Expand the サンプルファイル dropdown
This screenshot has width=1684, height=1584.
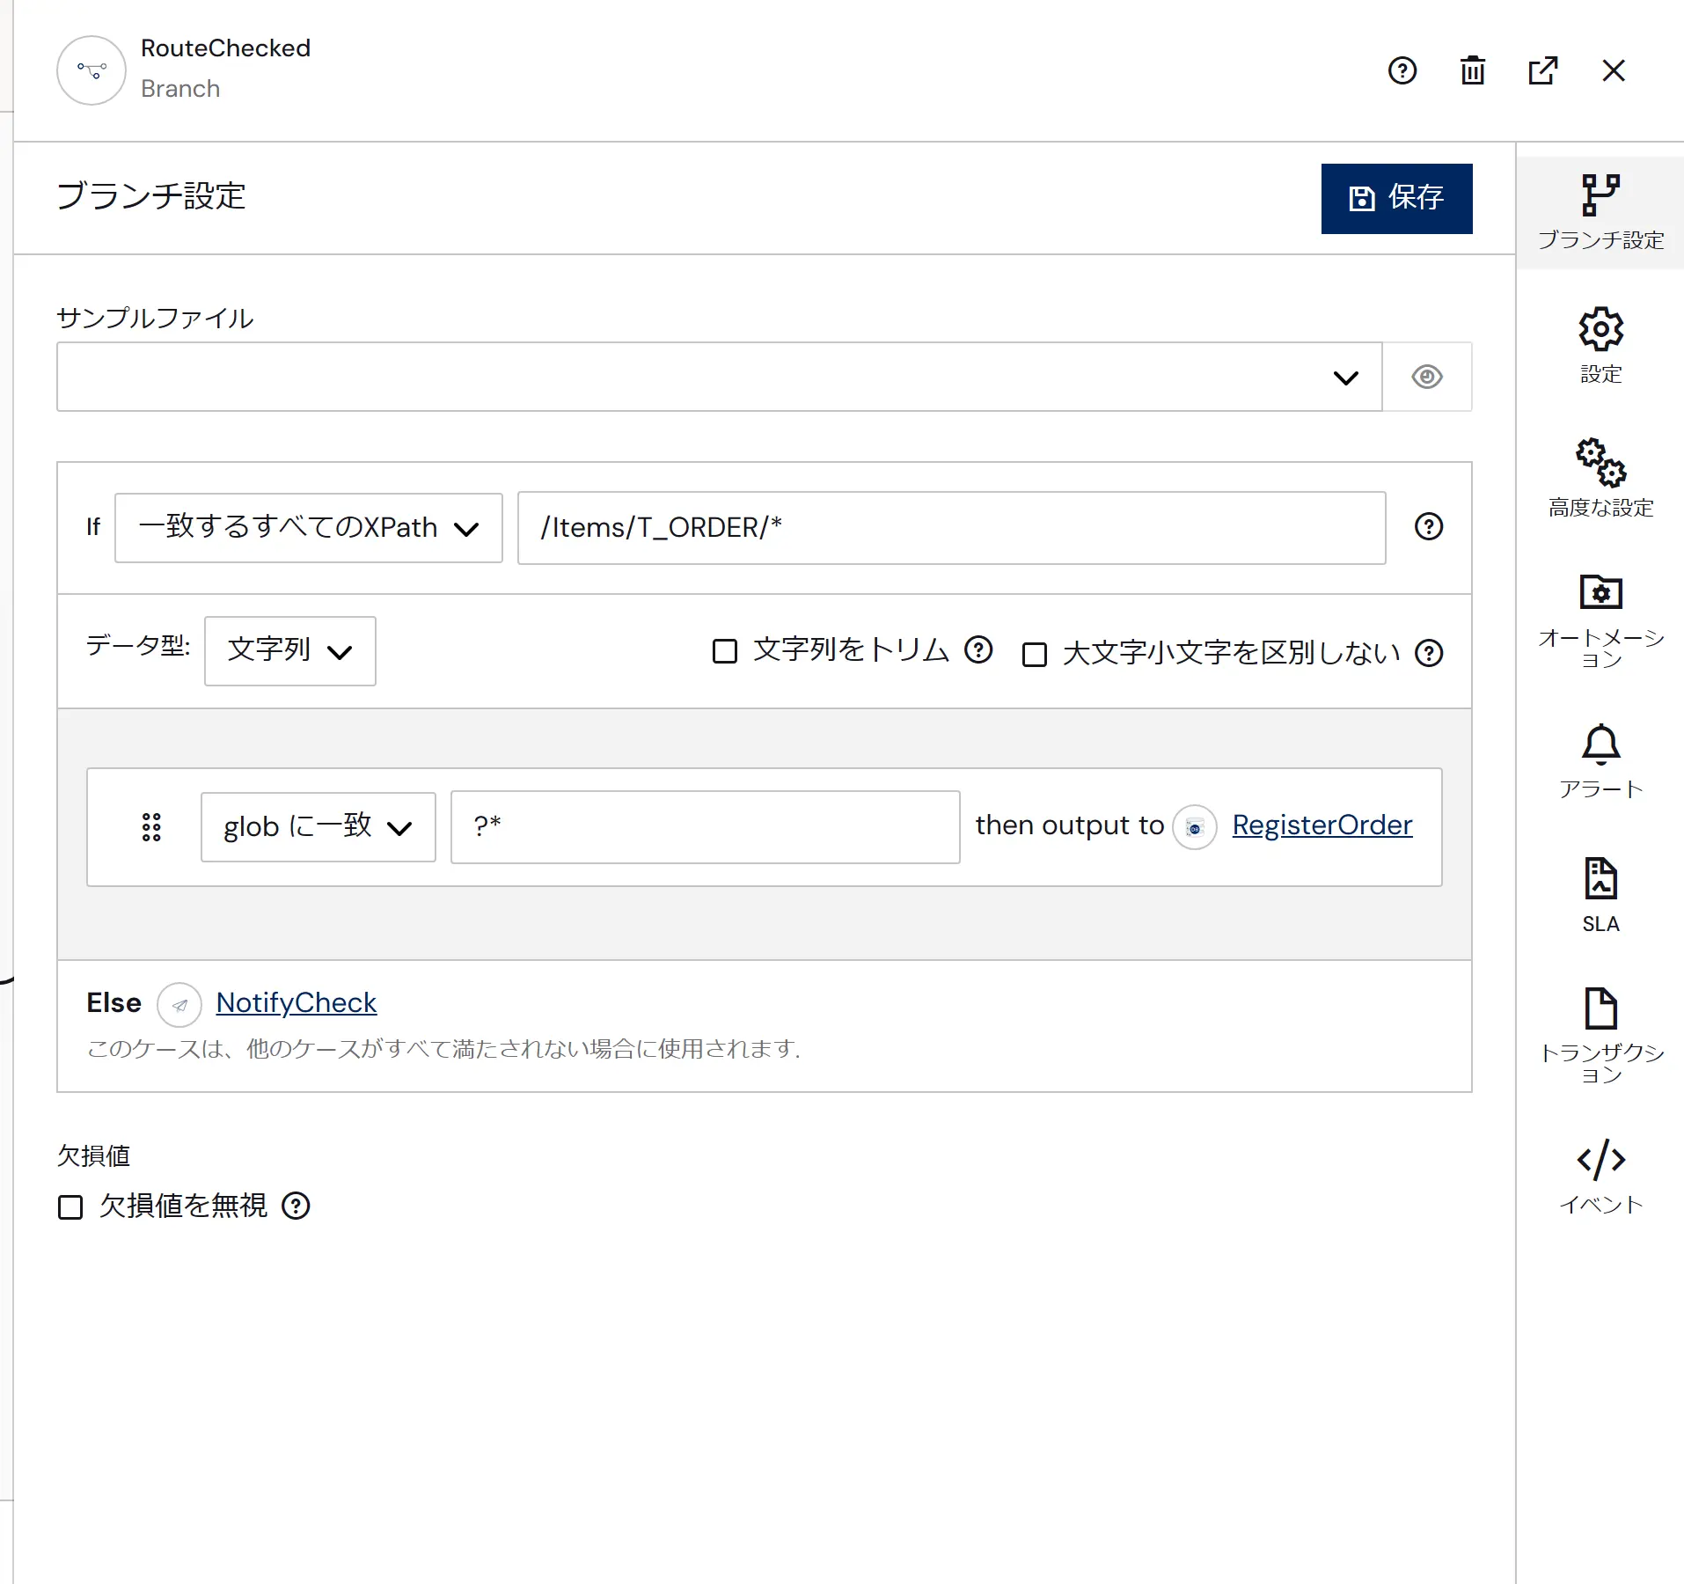click(719, 377)
